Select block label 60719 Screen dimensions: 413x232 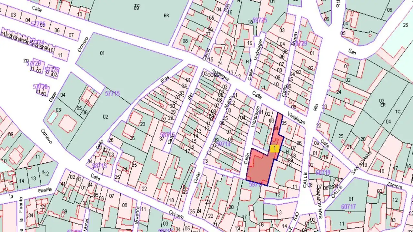pyautogui.click(x=323, y=173)
